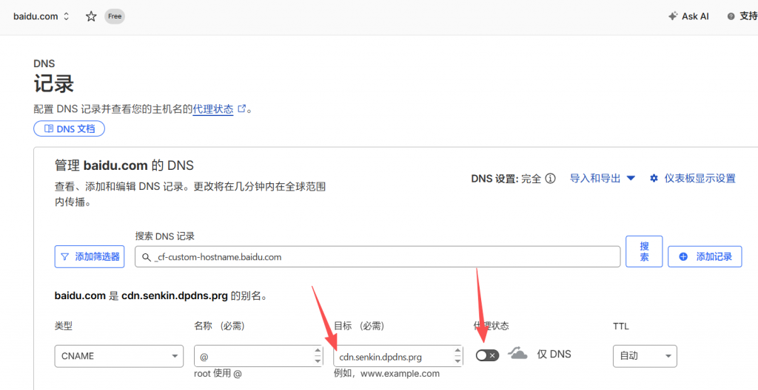This screenshot has width=758, height=390.
Task: Open the DNS 文档 link
Action: (70, 129)
